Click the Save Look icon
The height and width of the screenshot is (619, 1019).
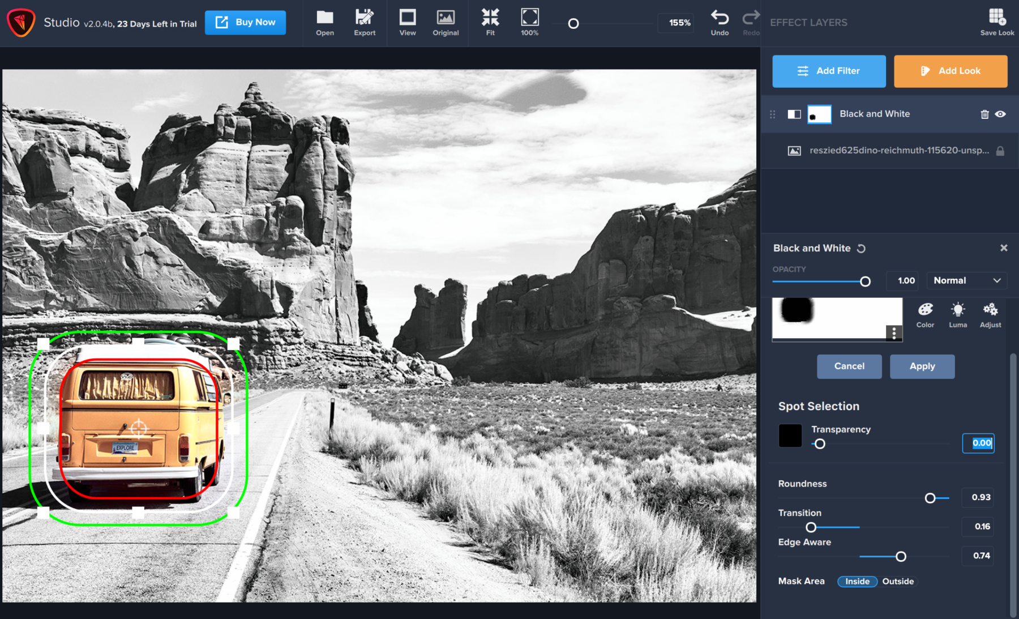coord(997,23)
